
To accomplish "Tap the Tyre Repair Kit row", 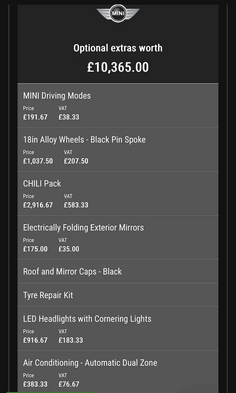I will pos(48,295).
